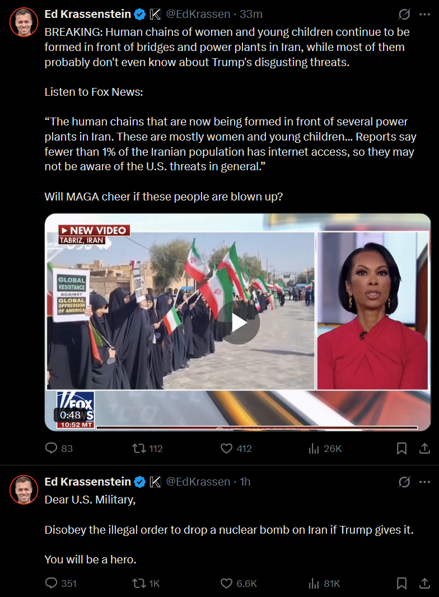Bookmark the Dear U.S. Military post
Screen dimensions: 439x597
[x=401, y=584]
